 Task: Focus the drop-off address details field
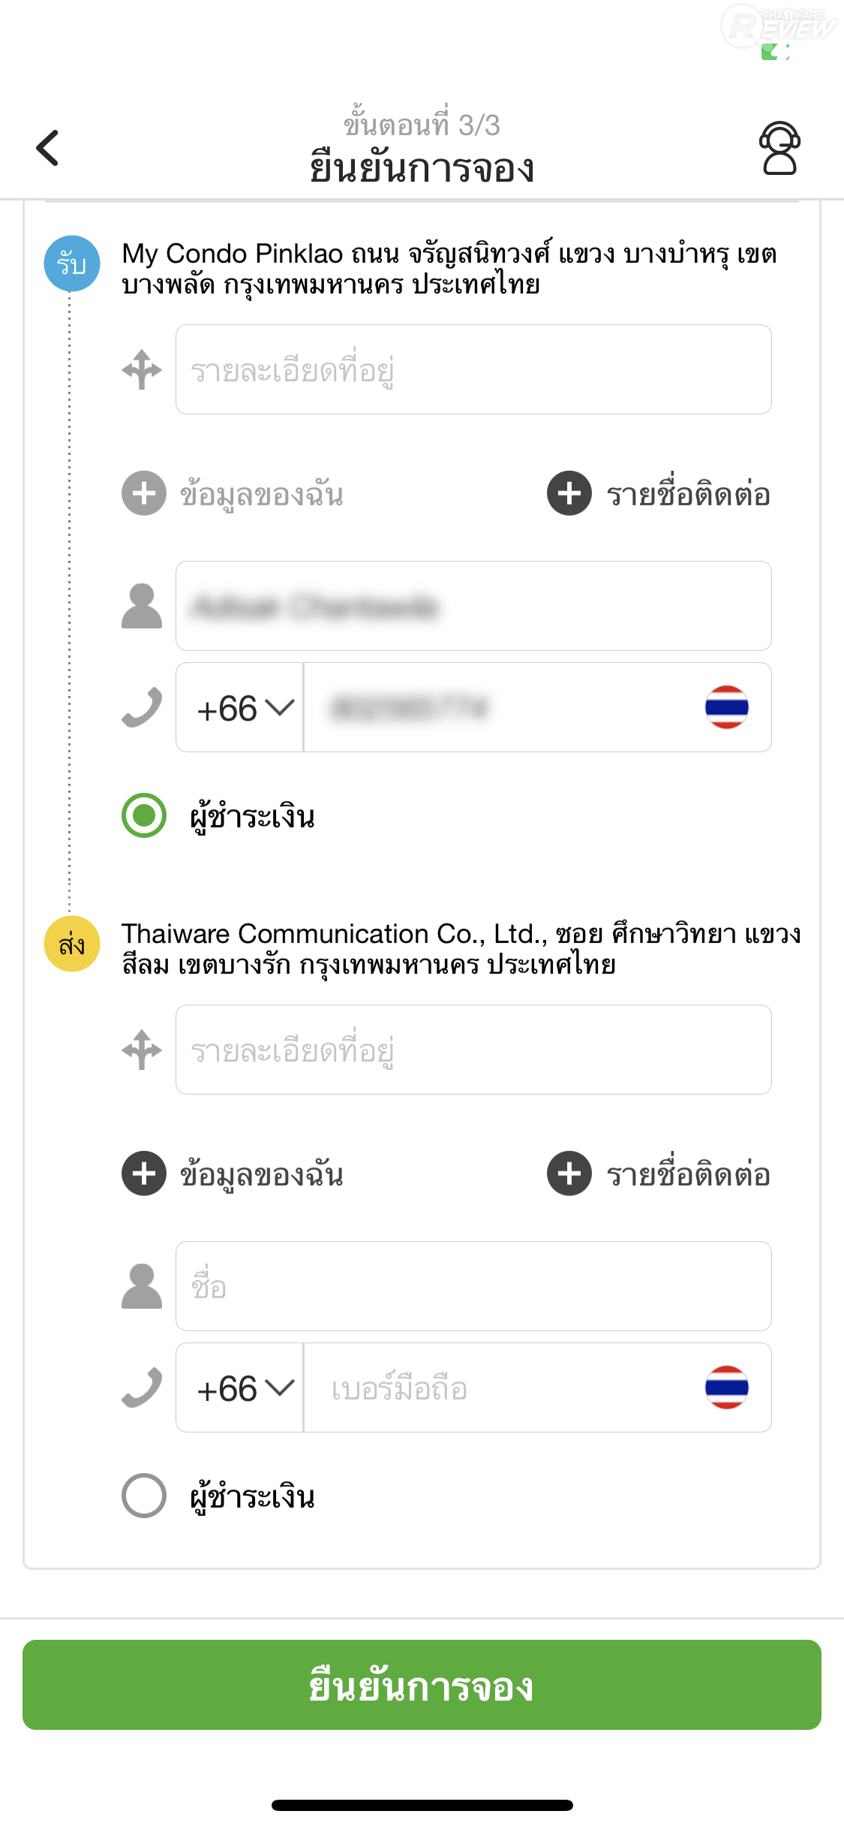(473, 1050)
